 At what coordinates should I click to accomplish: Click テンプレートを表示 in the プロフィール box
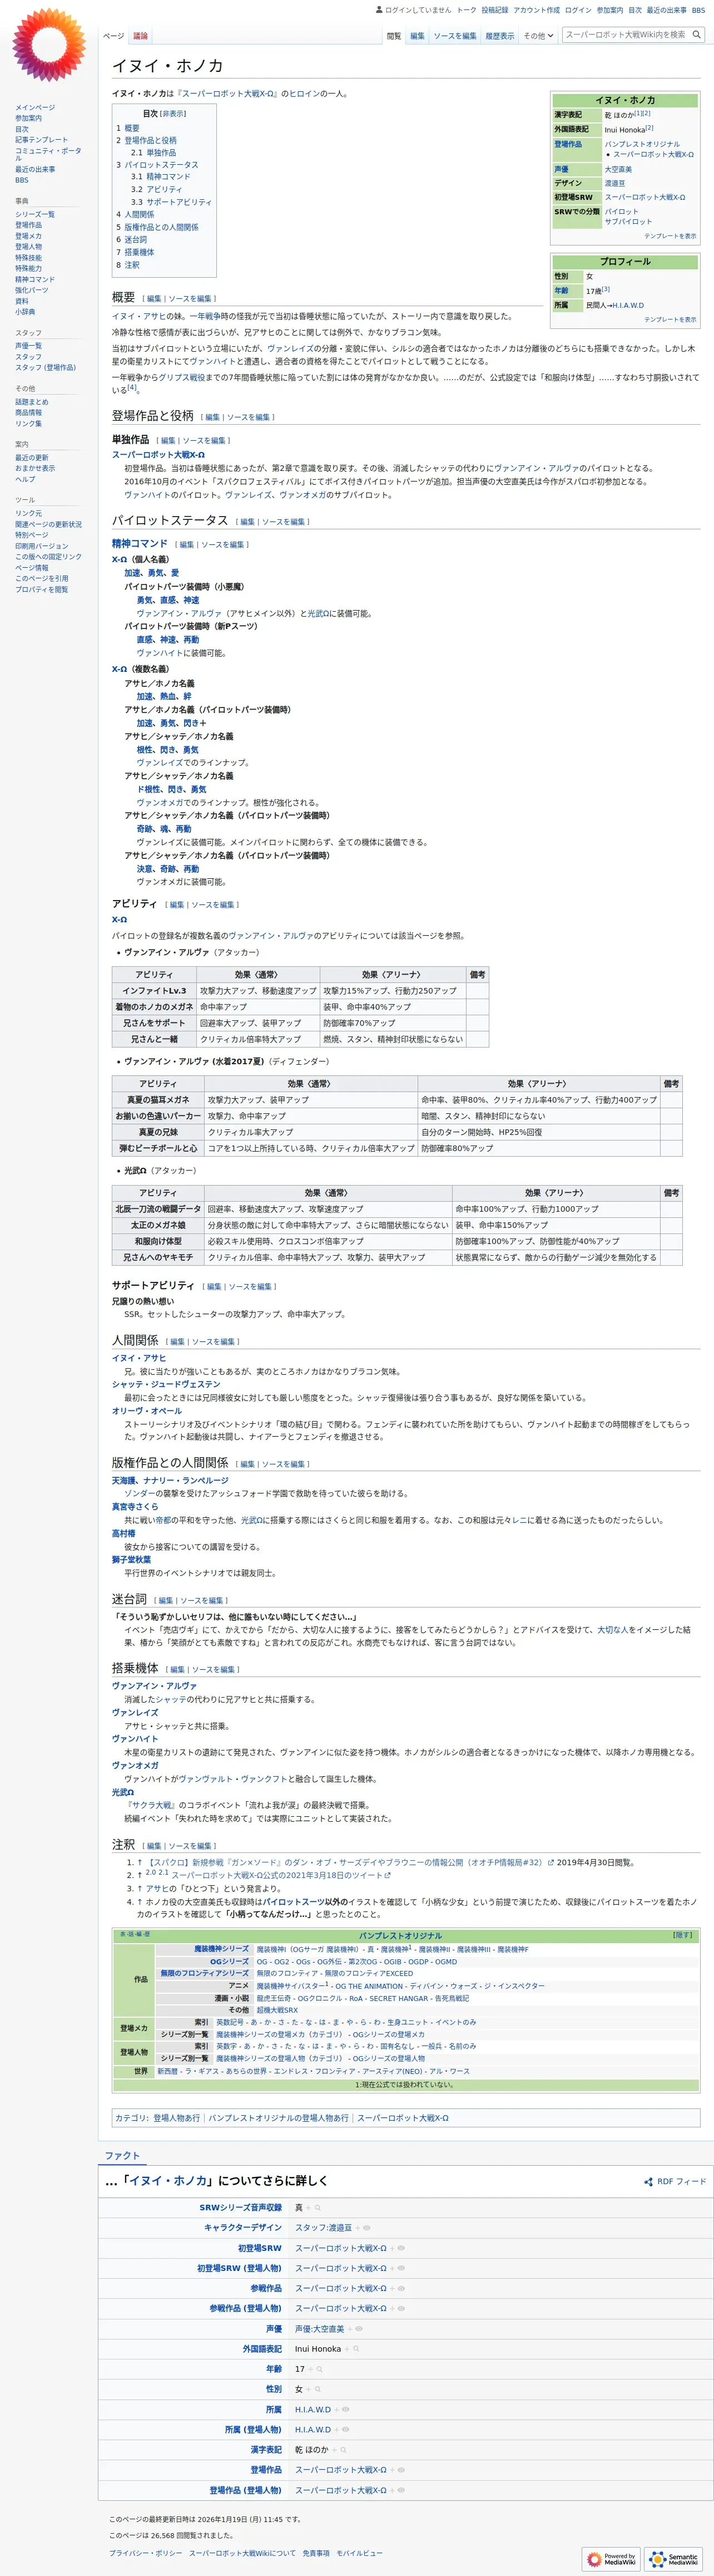point(670,320)
